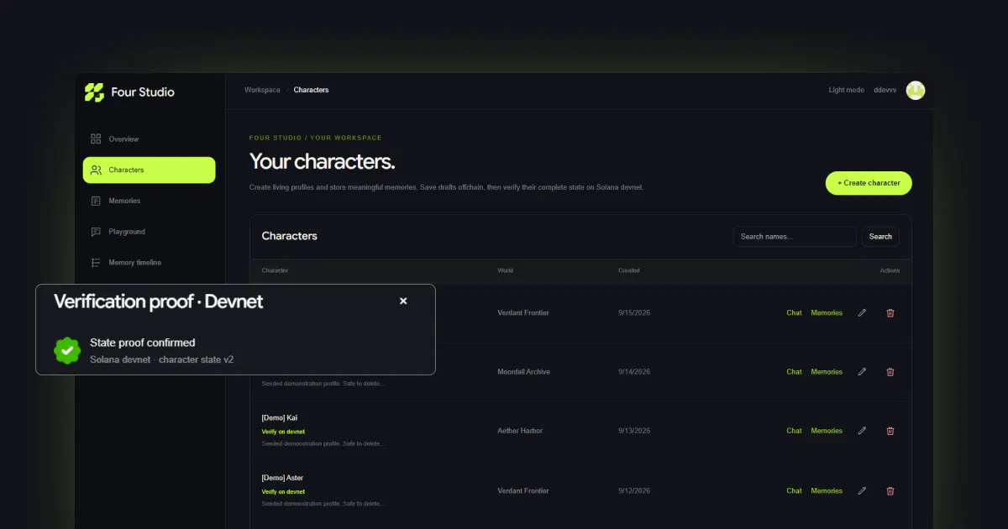Click the [Demo] Aster character name
1008x529 pixels.
[282, 479]
